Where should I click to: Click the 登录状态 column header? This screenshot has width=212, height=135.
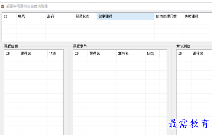(85, 17)
